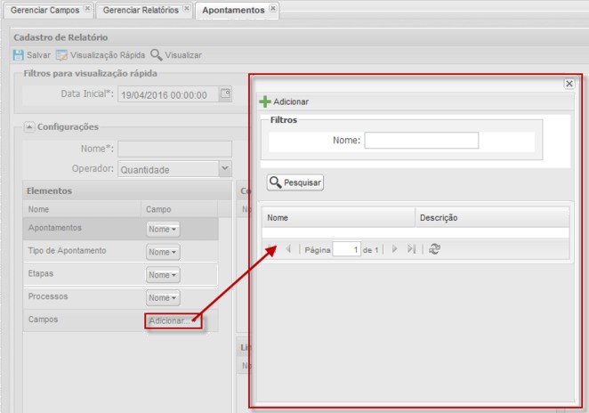This screenshot has width=589, height=413.
Task: Collapse the Configurações section
Action: [x=29, y=126]
